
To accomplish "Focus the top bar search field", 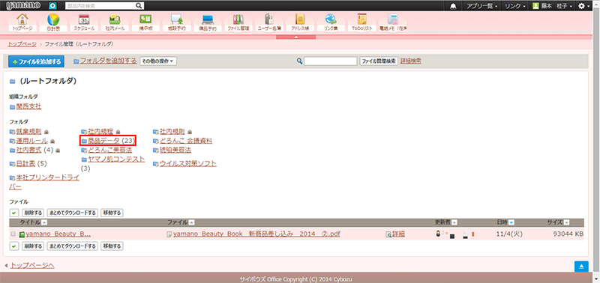I will tap(101, 6).
